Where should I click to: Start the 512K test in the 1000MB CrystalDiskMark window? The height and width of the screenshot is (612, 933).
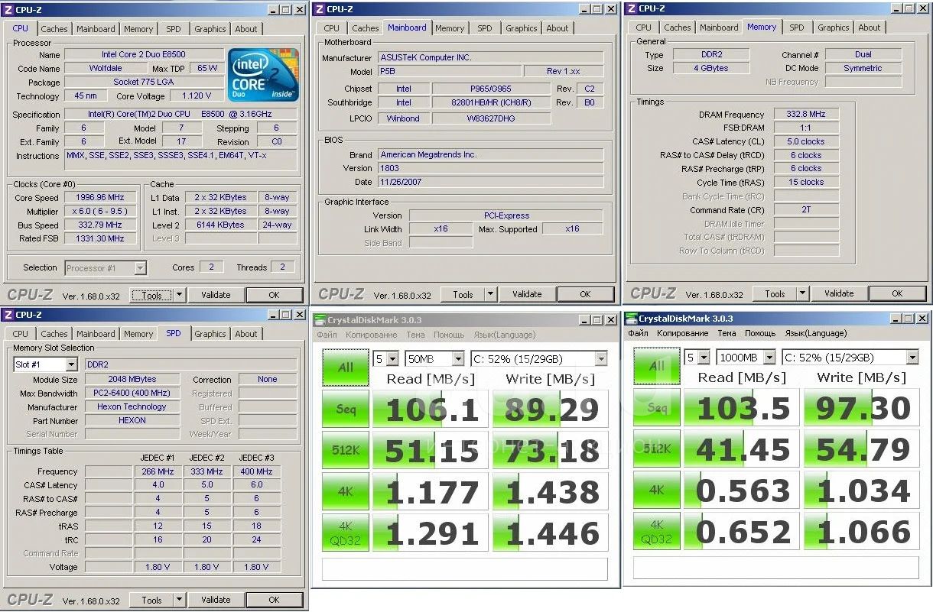tap(657, 449)
